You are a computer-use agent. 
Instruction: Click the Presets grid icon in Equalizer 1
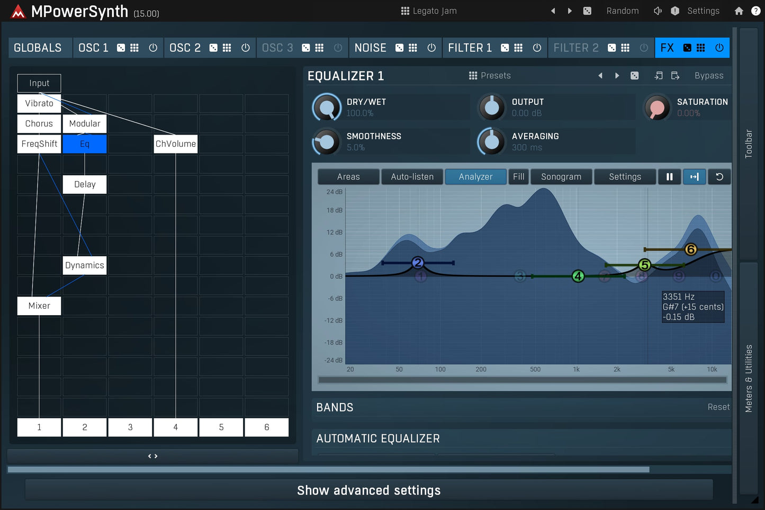(473, 75)
